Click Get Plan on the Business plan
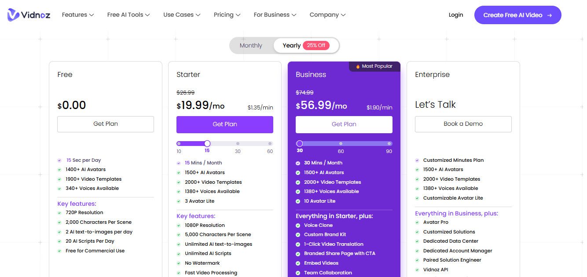The width and height of the screenshot is (587, 277). tap(344, 124)
